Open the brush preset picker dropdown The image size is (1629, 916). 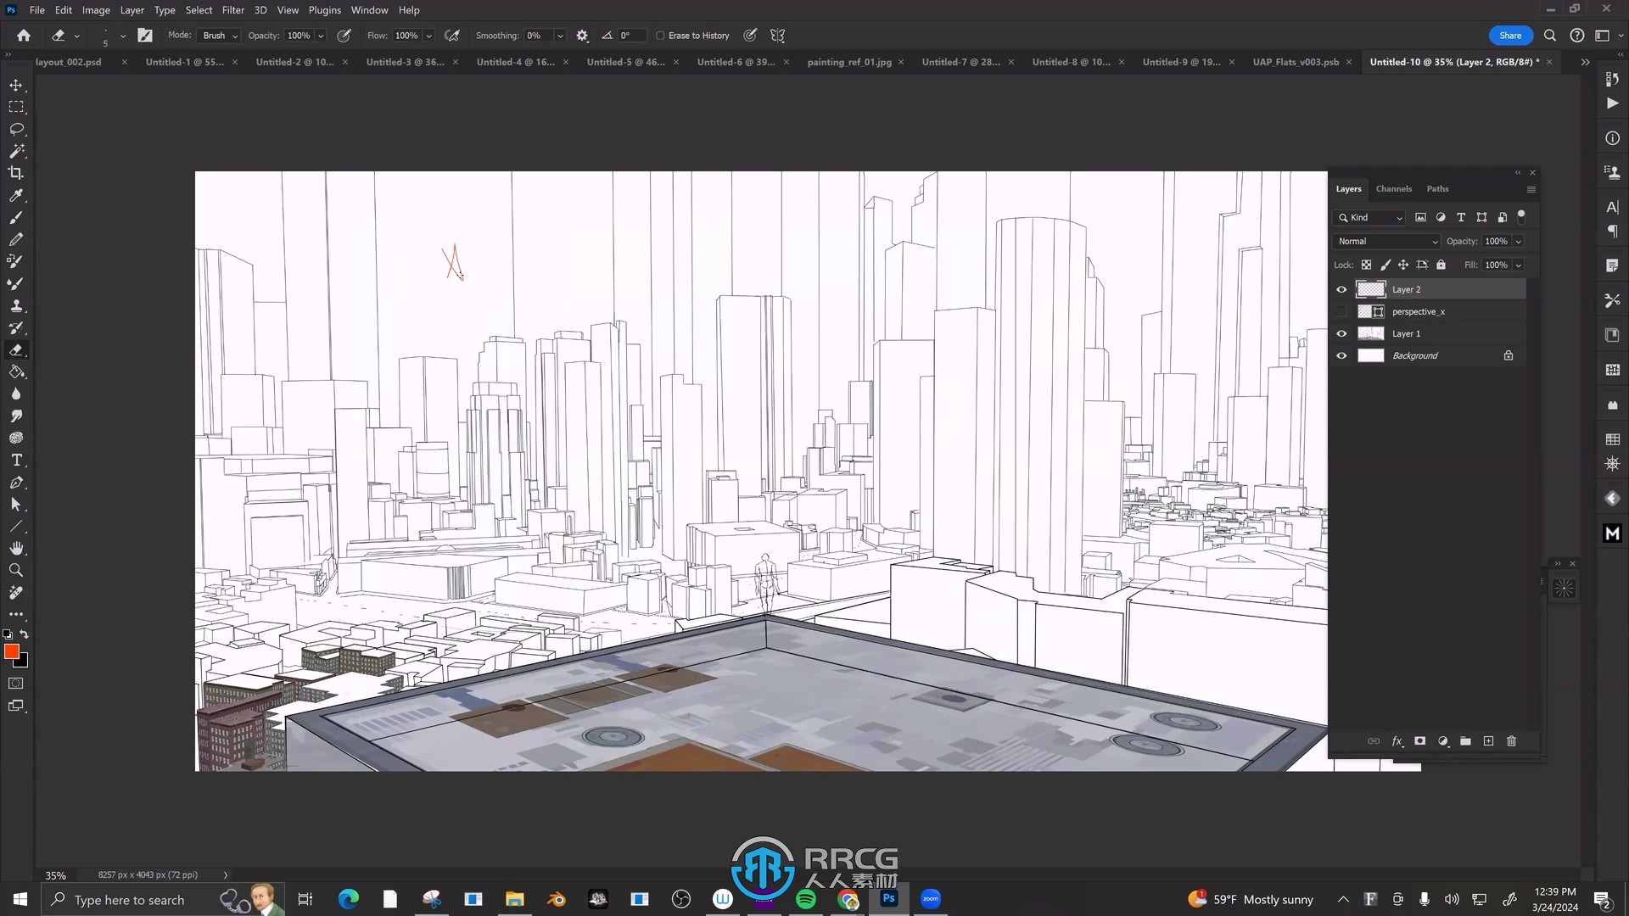coord(123,36)
